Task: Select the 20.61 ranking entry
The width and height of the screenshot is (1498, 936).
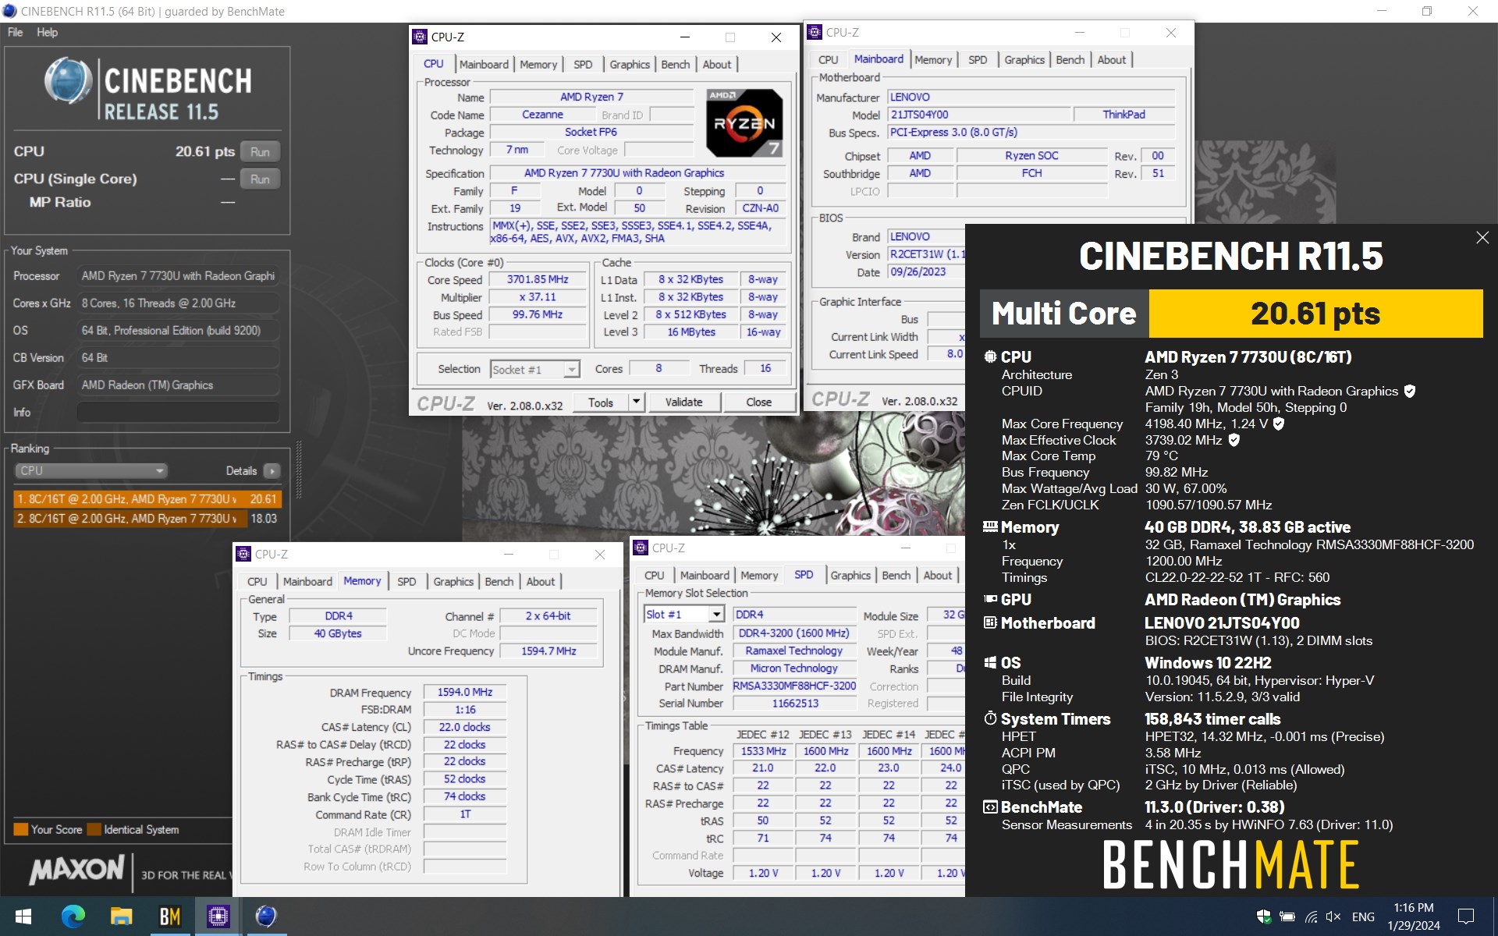Action: 147,499
